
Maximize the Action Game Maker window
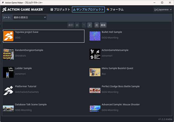162,3
